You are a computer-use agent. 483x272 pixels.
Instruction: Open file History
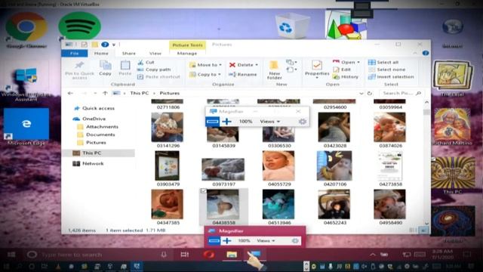coord(346,76)
